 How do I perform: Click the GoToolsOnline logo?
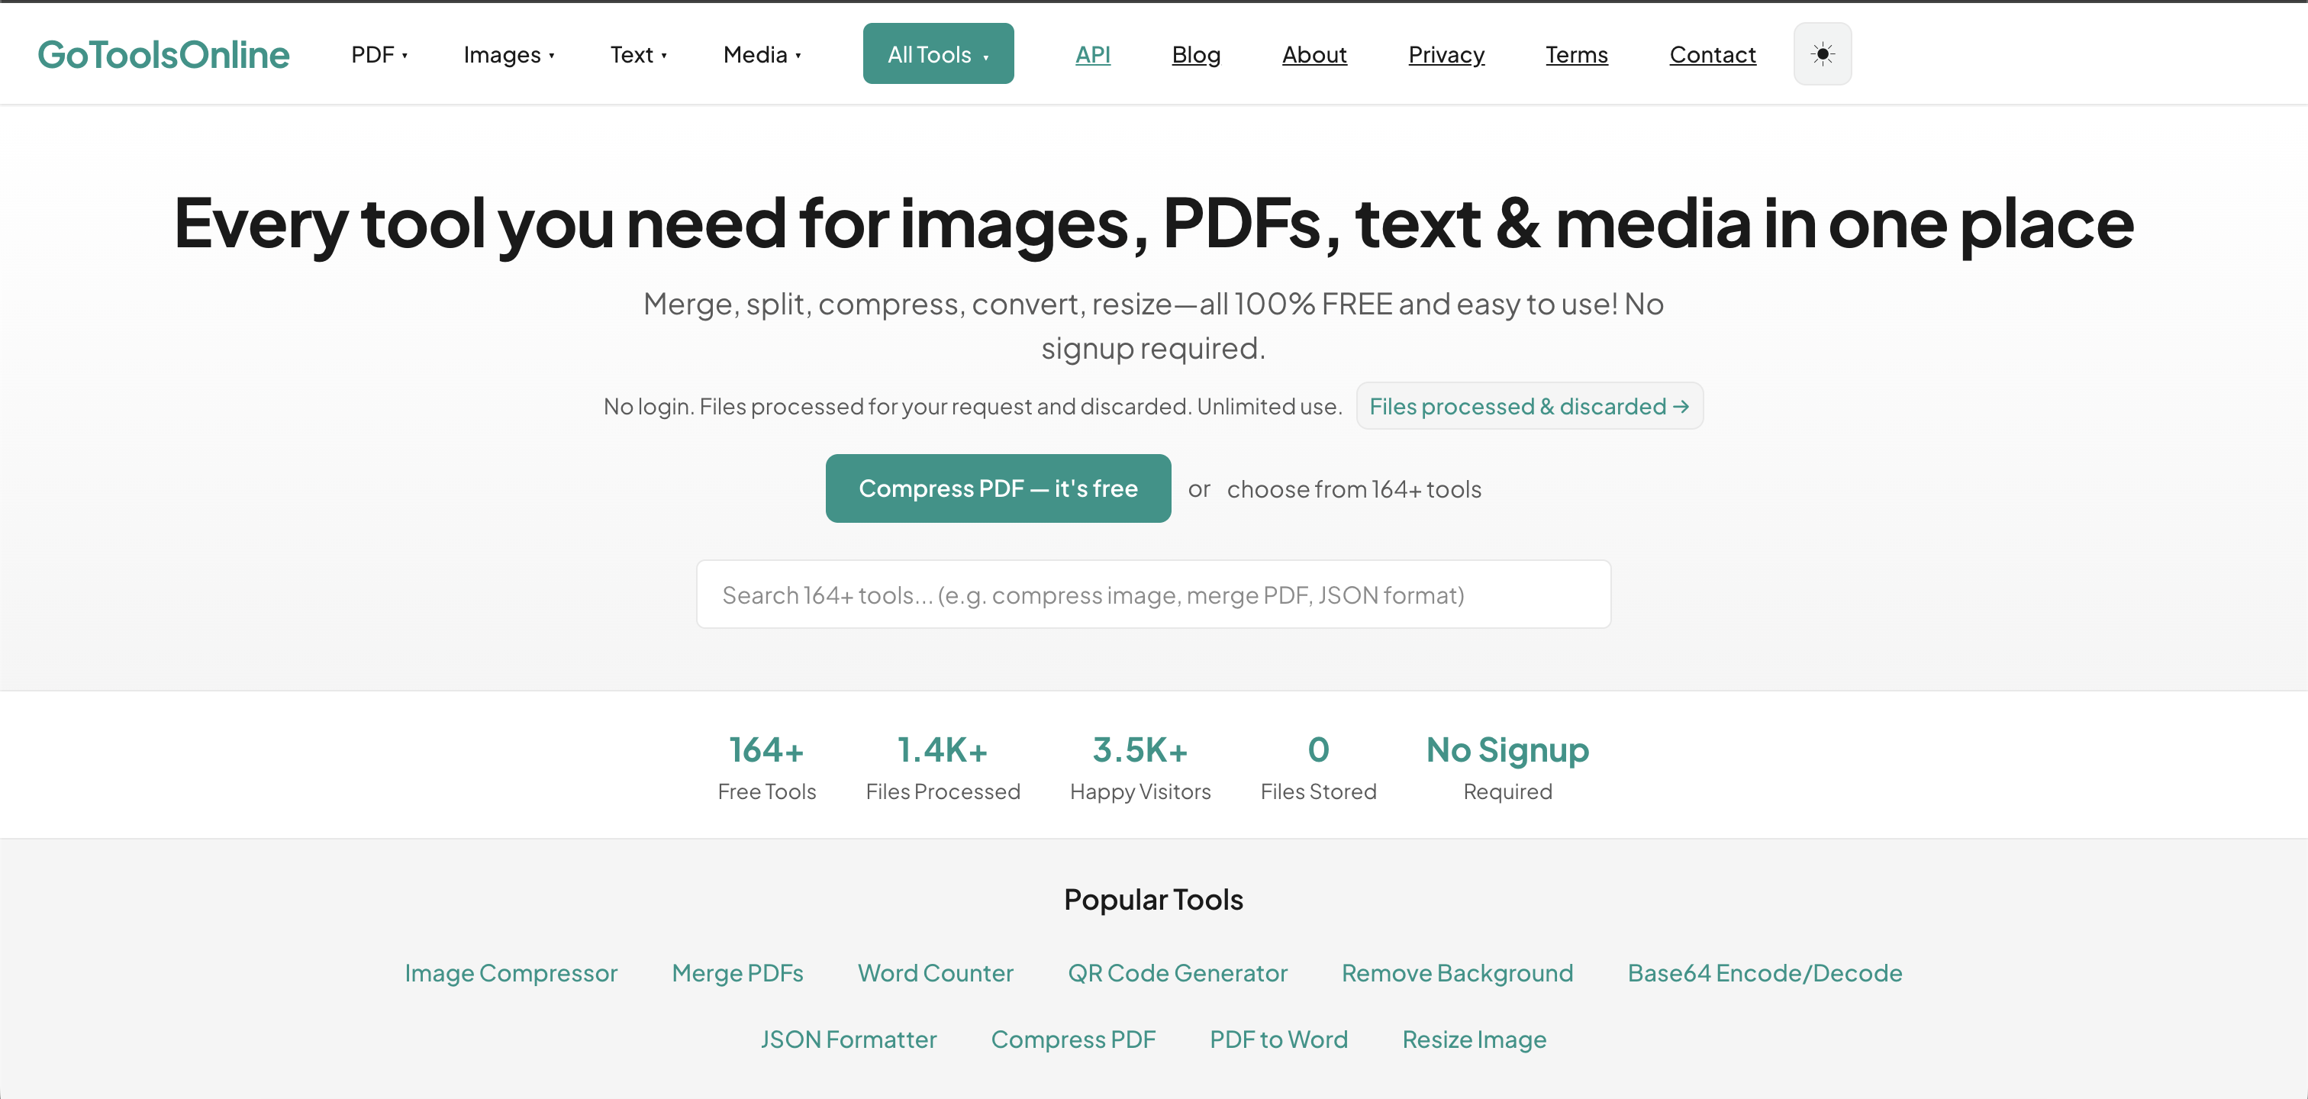click(163, 53)
